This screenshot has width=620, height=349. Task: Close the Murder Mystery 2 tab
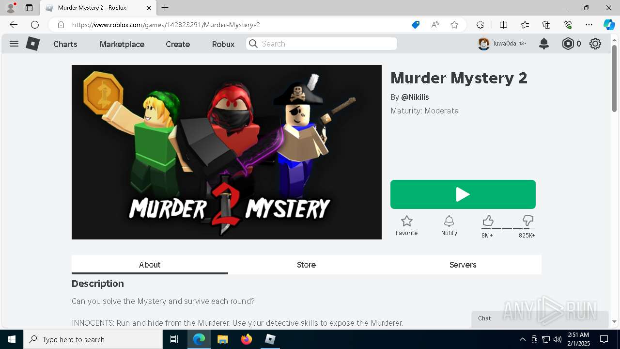tap(149, 8)
